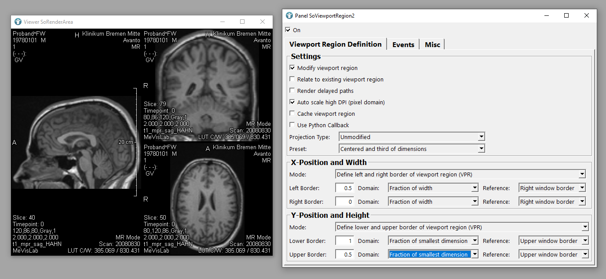Enable the Cache viewport region checkbox
The width and height of the screenshot is (606, 279).
292,114
